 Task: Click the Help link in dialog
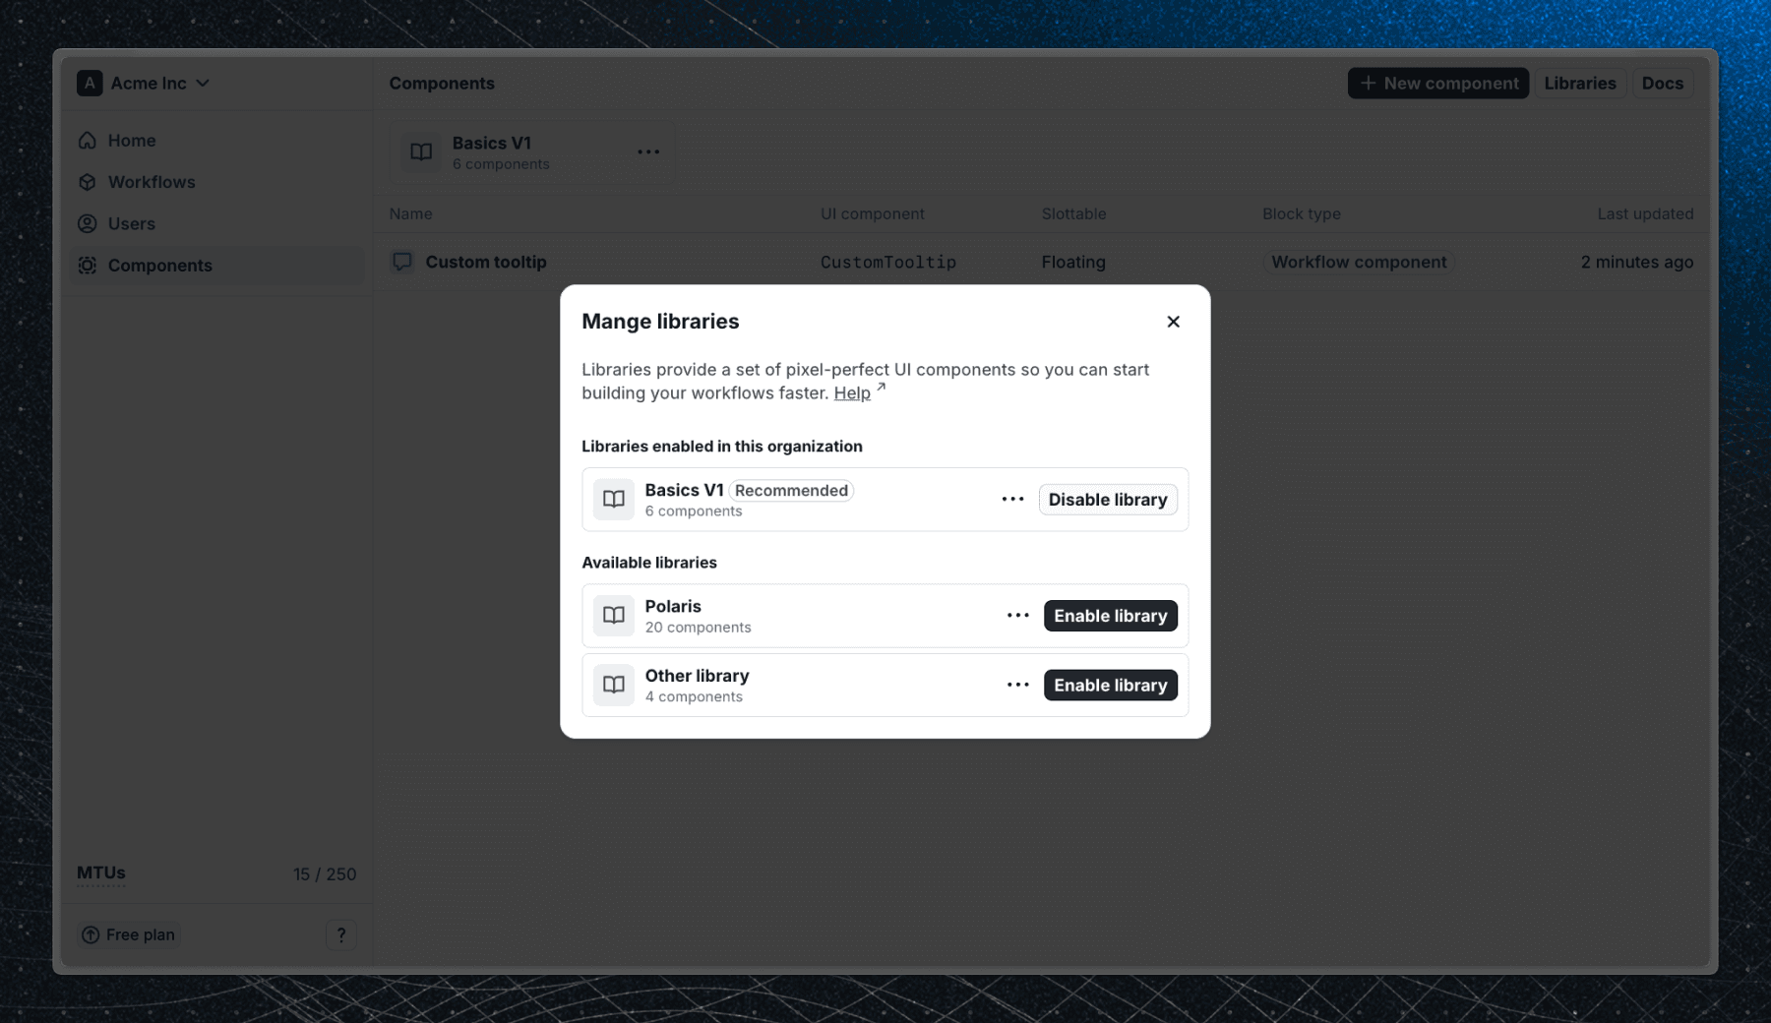tap(852, 393)
